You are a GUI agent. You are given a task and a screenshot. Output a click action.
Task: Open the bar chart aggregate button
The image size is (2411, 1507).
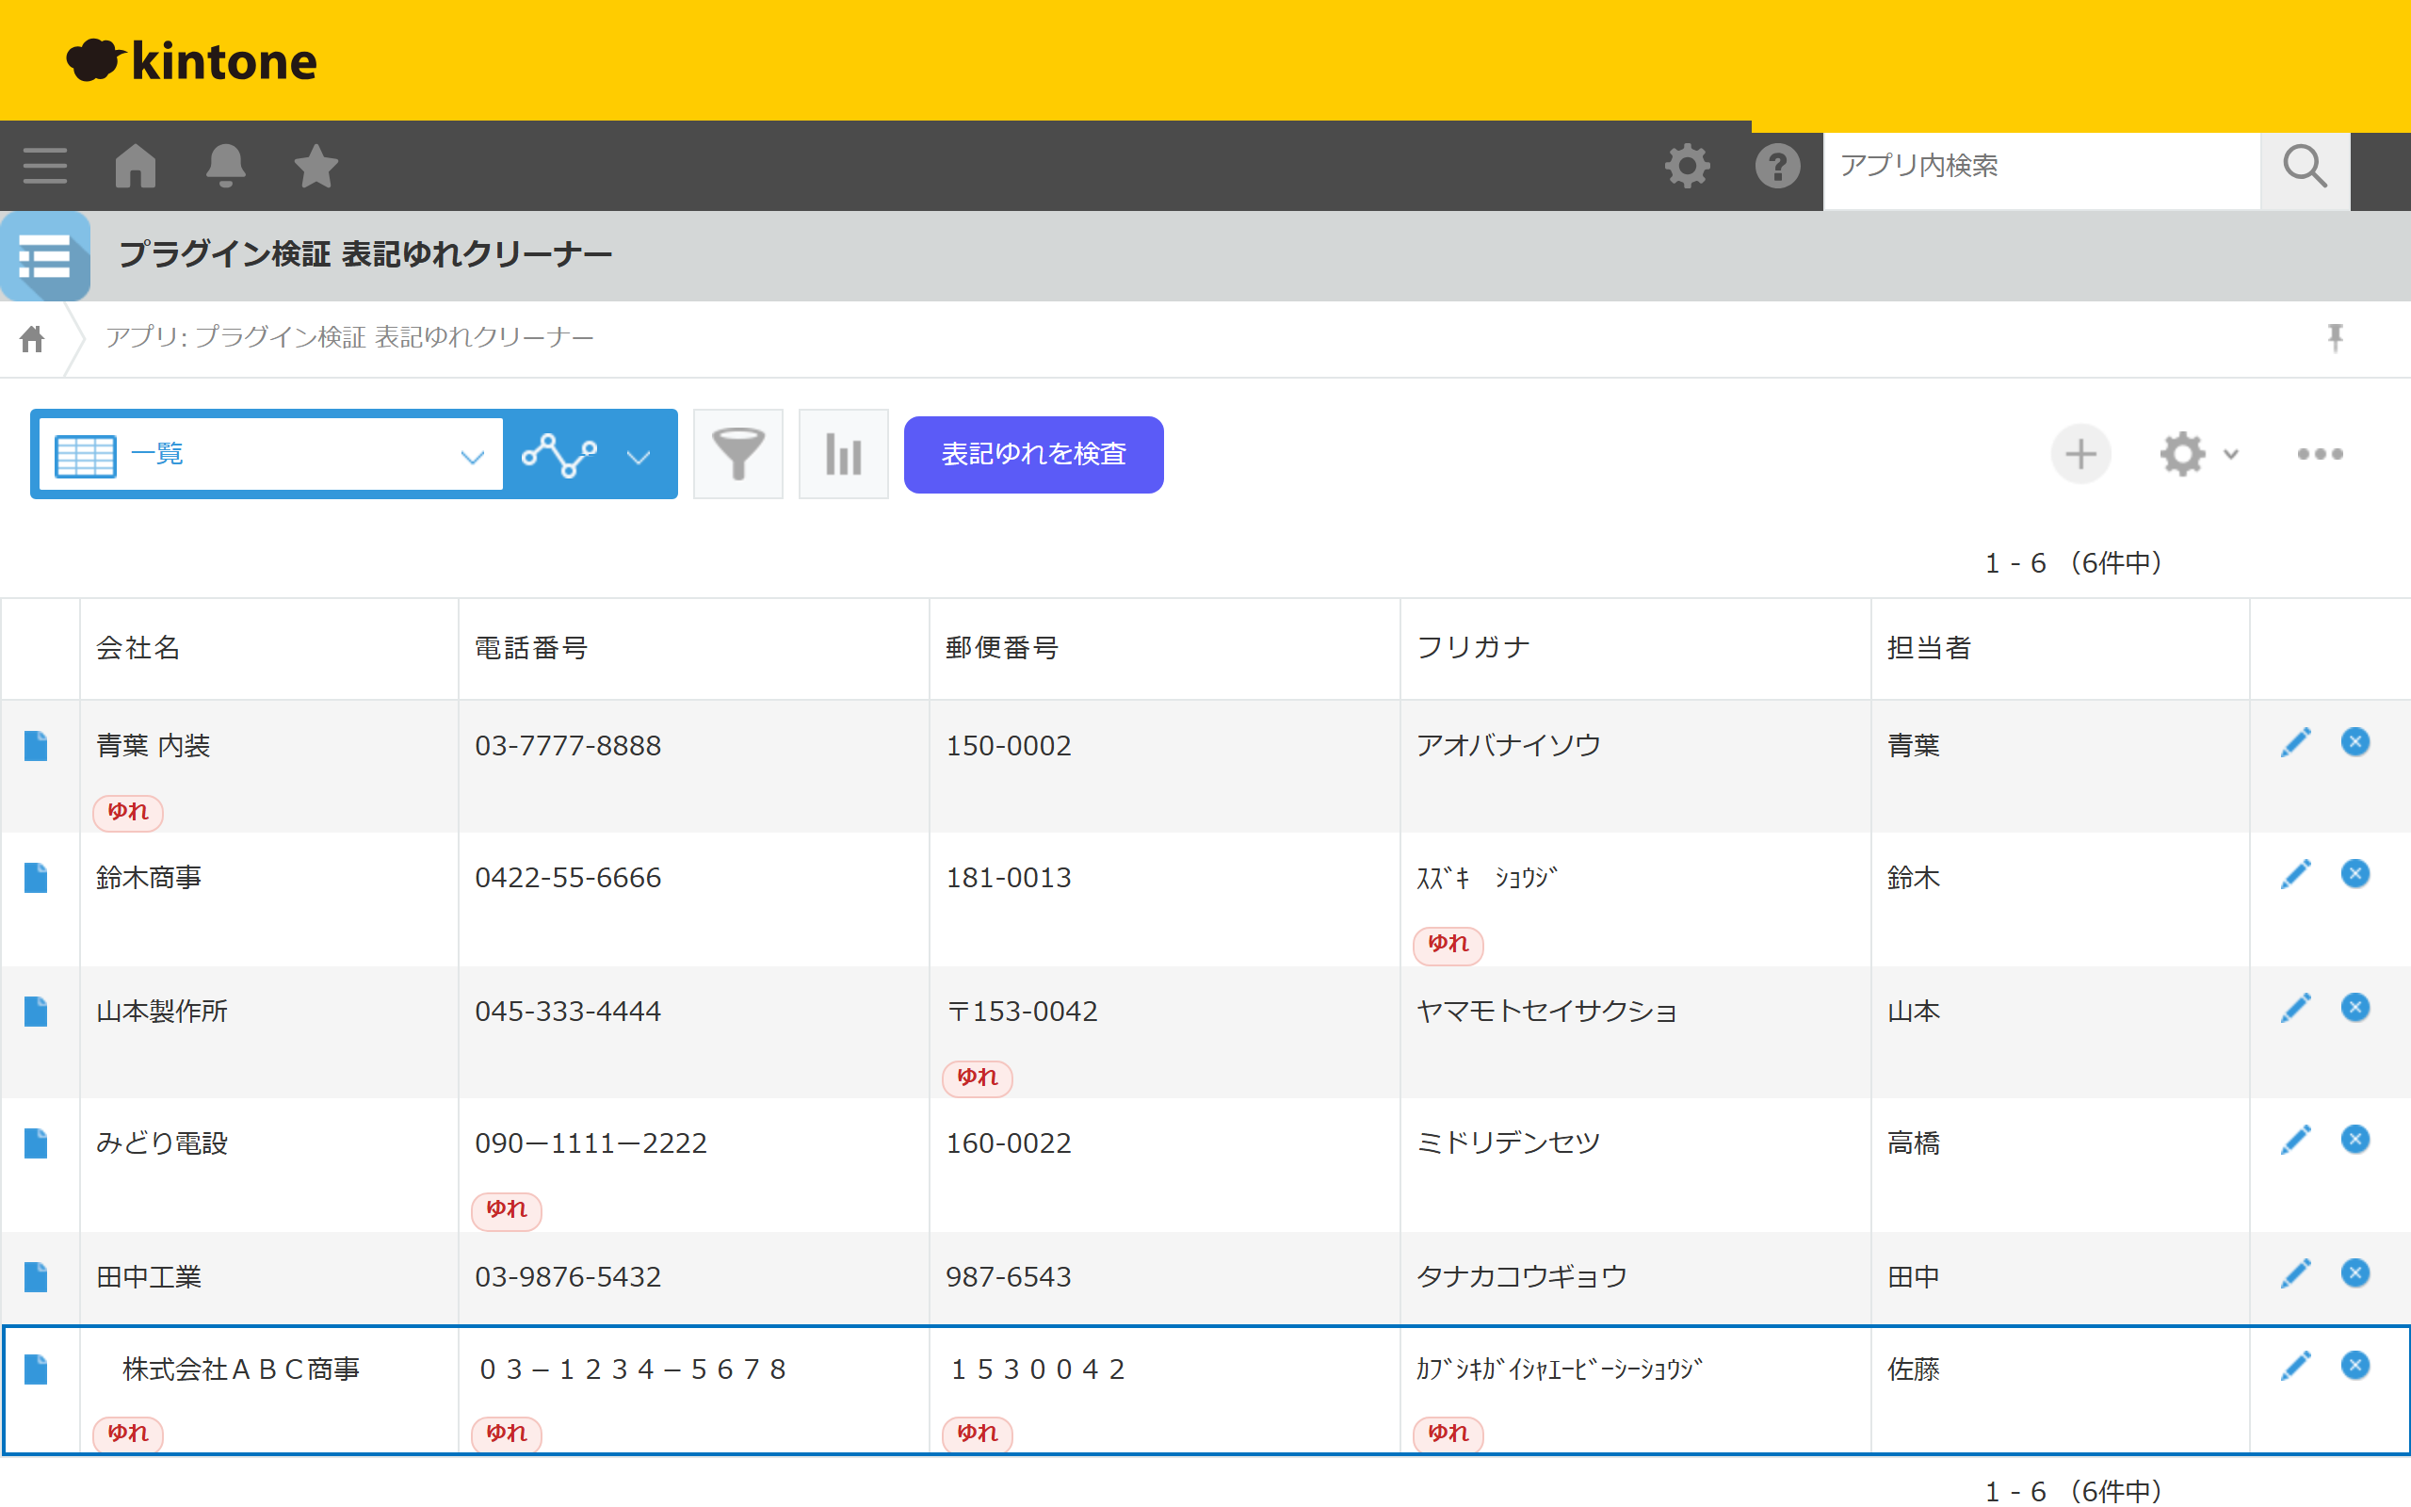[843, 455]
